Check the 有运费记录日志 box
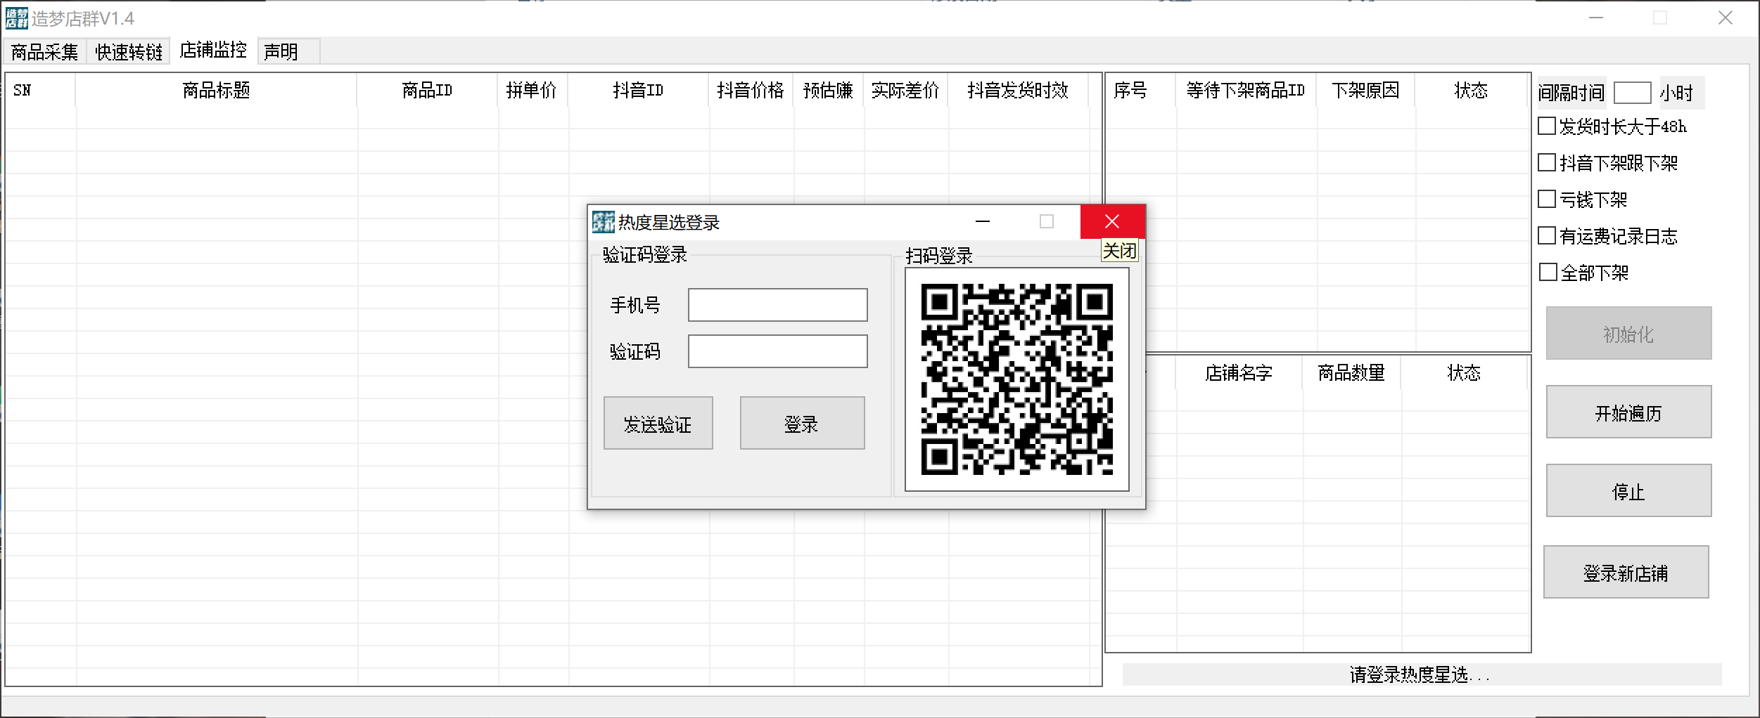The width and height of the screenshot is (1760, 718). point(1547,236)
